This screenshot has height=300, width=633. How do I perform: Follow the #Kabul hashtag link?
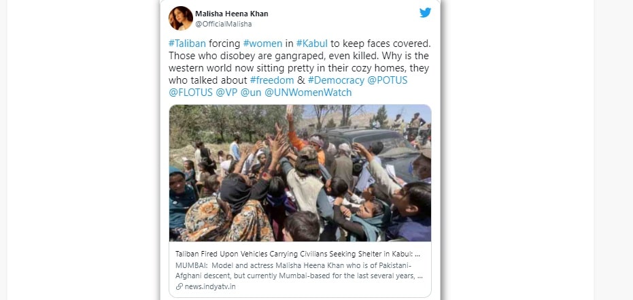point(311,44)
